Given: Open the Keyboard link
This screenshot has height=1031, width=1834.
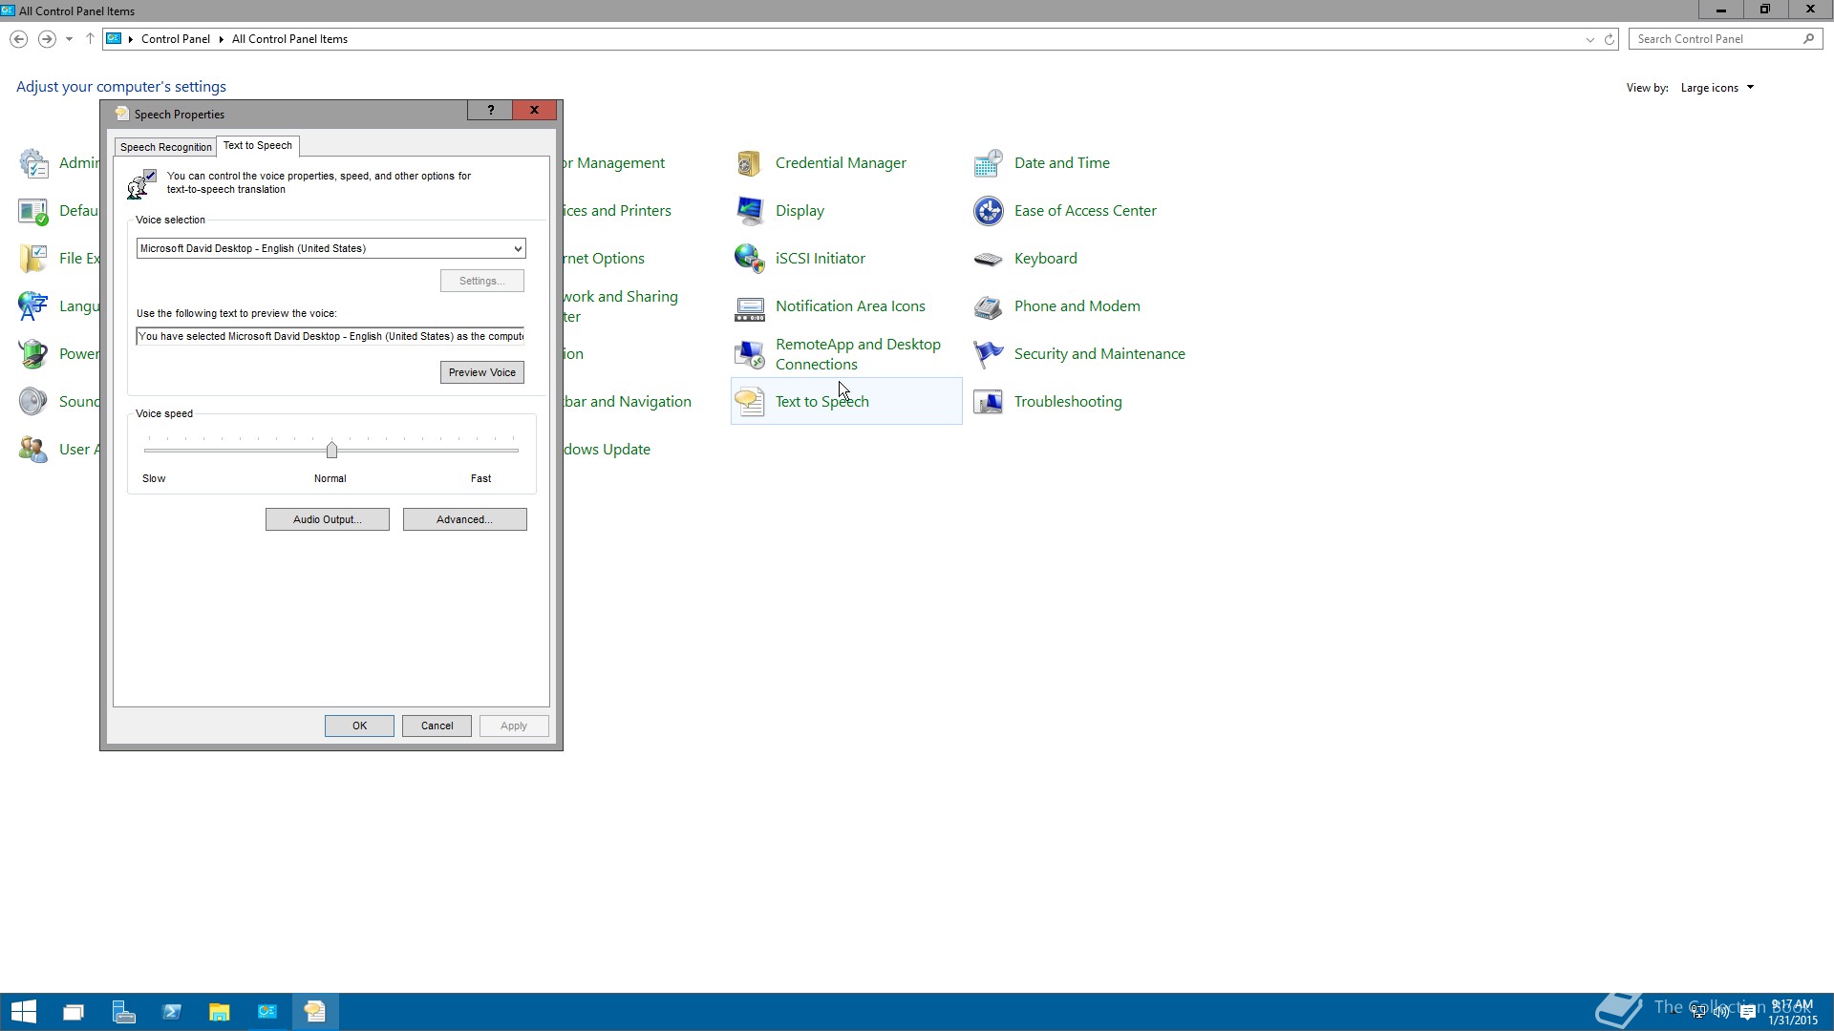Looking at the screenshot, I should pyautogui.click(x=1045, y=259).
